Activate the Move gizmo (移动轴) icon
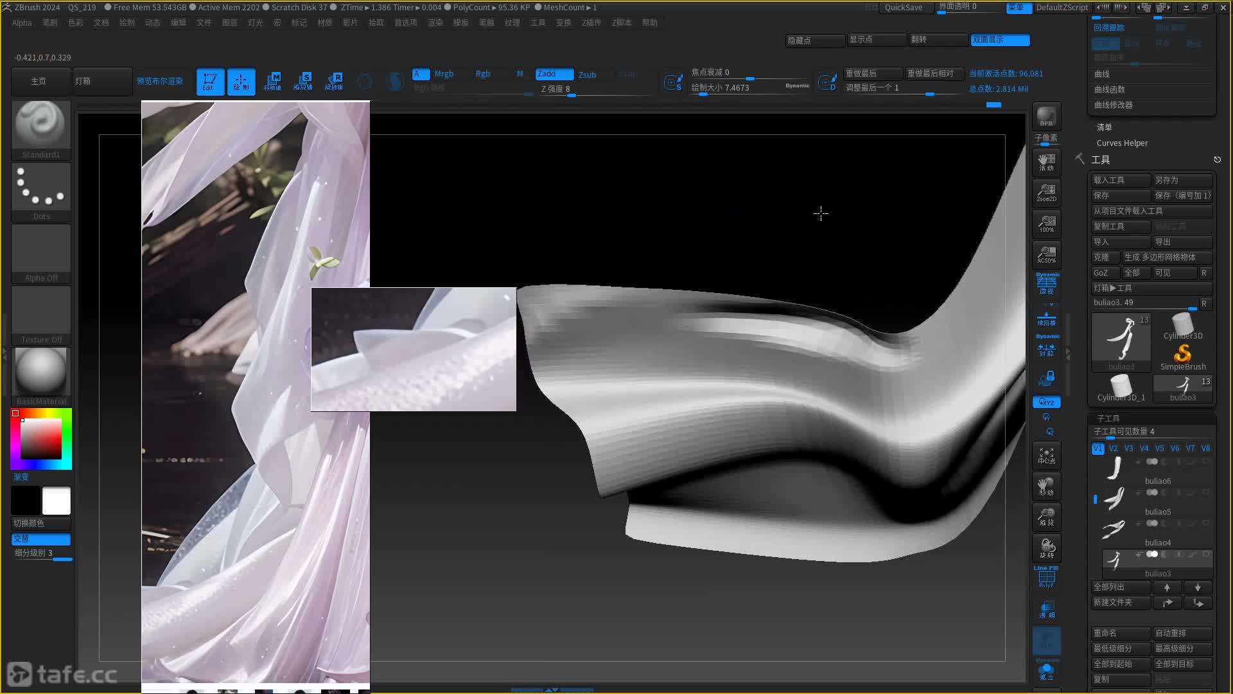This screenshot has height=694, width=1233. [272, 82]
